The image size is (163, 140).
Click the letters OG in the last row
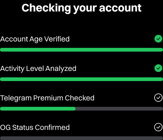click(5, 128)
